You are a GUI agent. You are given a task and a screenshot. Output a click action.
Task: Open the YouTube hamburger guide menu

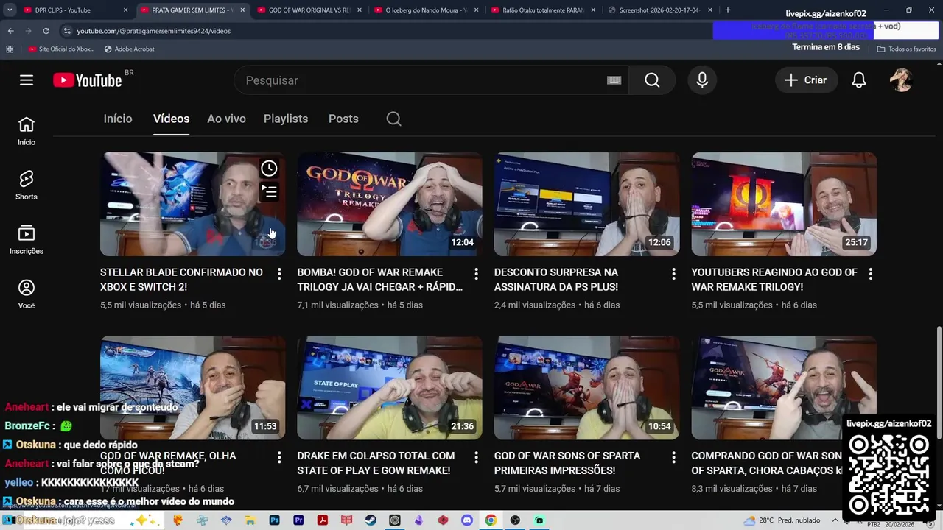[27, 80]
